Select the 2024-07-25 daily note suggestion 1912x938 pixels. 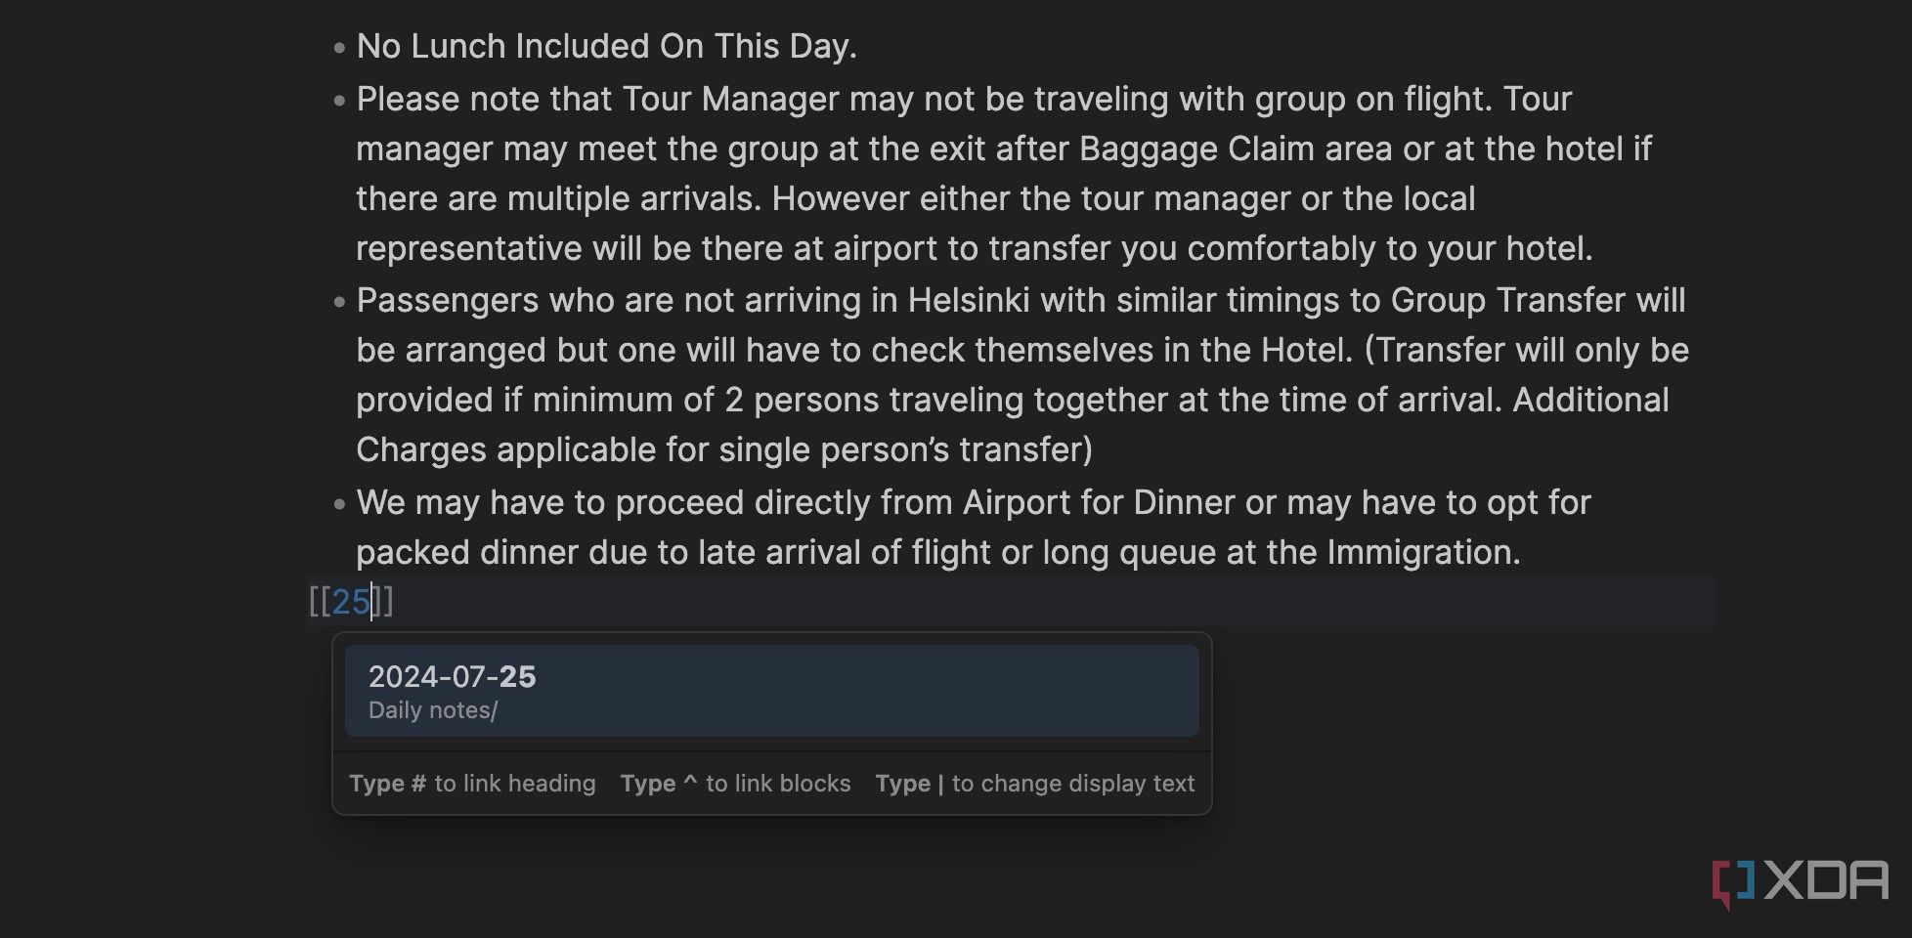coord(771,691)
